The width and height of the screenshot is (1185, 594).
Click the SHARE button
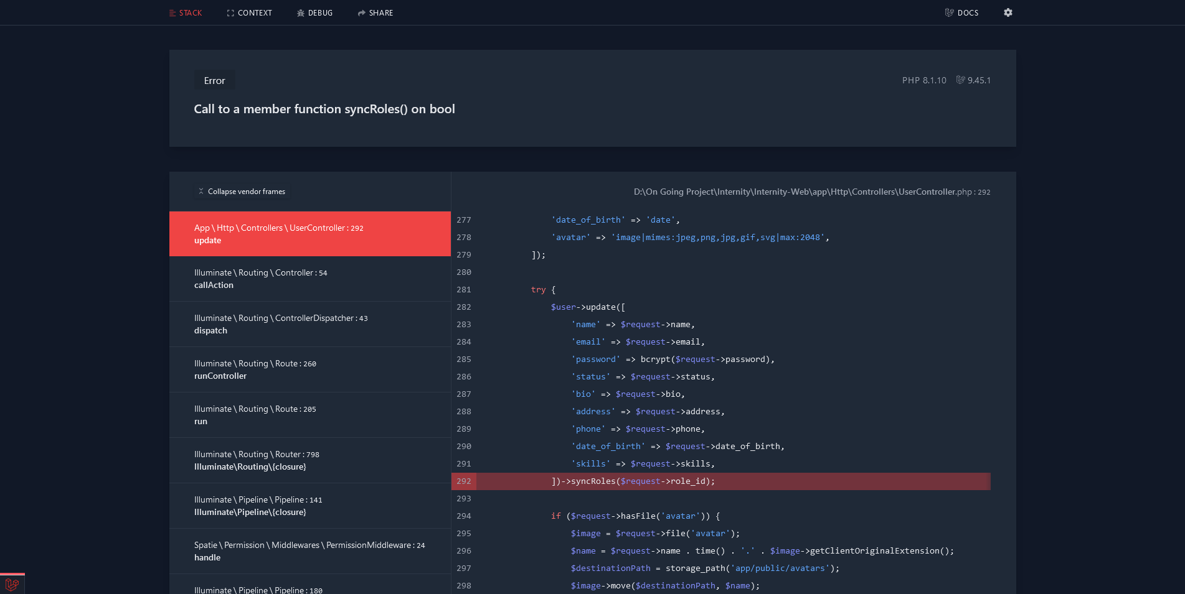coord(380,12)
